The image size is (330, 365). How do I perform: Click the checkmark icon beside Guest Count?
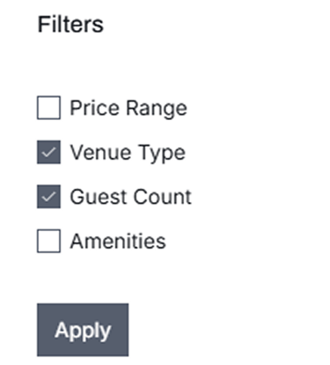tap(48, 197)
